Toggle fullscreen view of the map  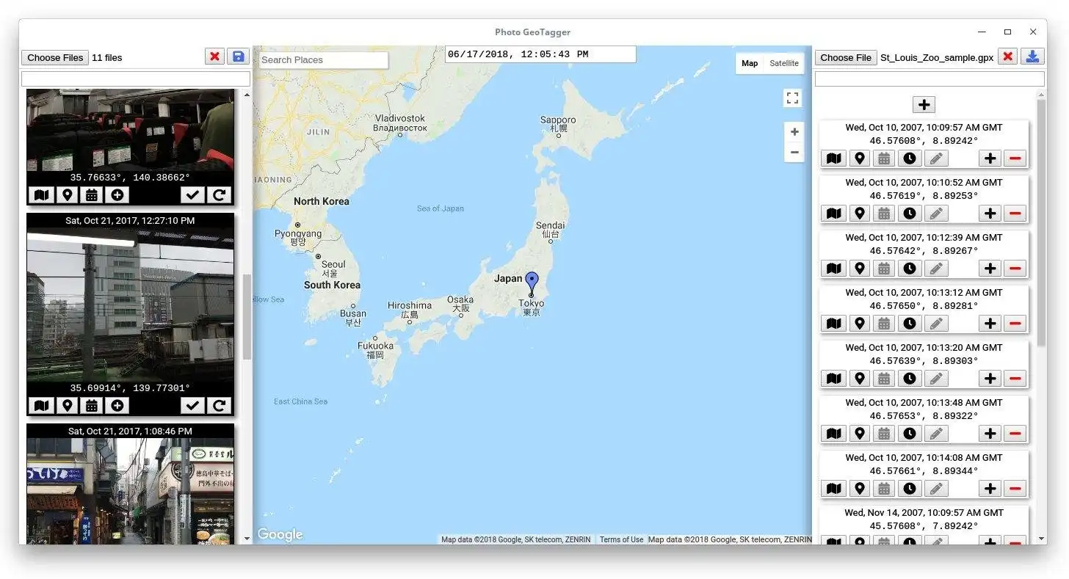click(x=793, y=98)
